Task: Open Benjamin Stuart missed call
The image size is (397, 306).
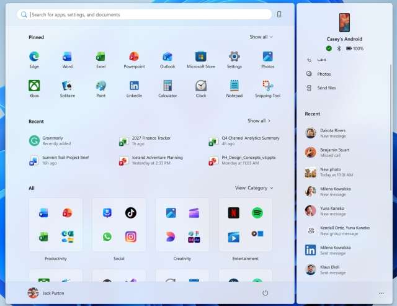Action: click(327, 153)
